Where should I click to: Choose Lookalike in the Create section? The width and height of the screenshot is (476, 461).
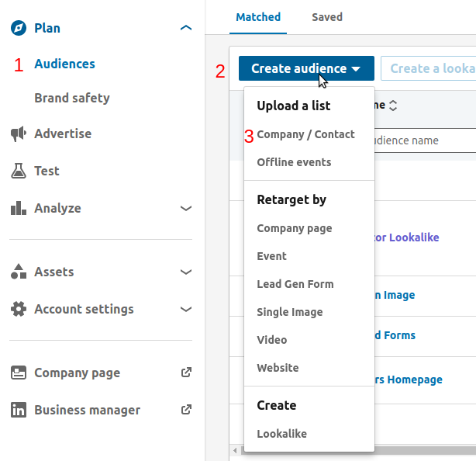pyautogui.click(x=281, y=435)
